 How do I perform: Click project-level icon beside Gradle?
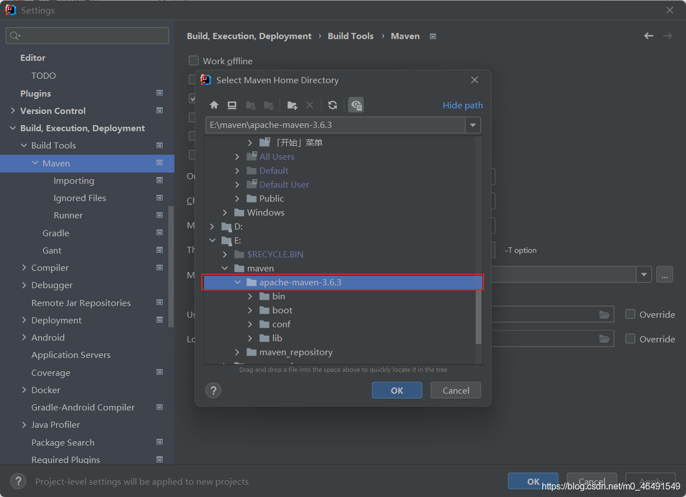click(160, 233)
